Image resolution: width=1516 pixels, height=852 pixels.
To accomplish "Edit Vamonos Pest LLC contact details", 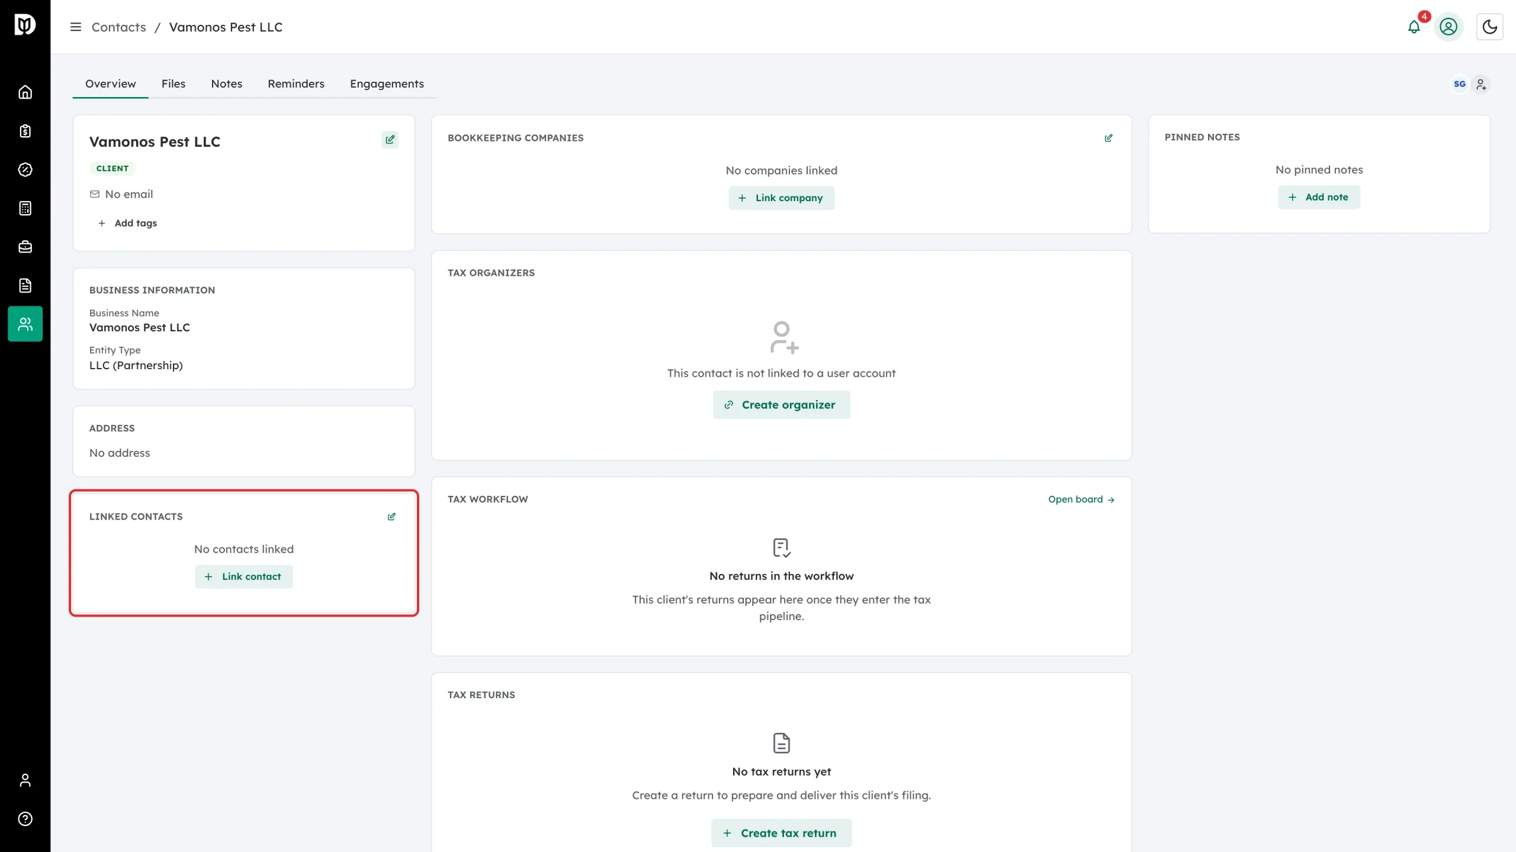I will [x=390, y=140].
